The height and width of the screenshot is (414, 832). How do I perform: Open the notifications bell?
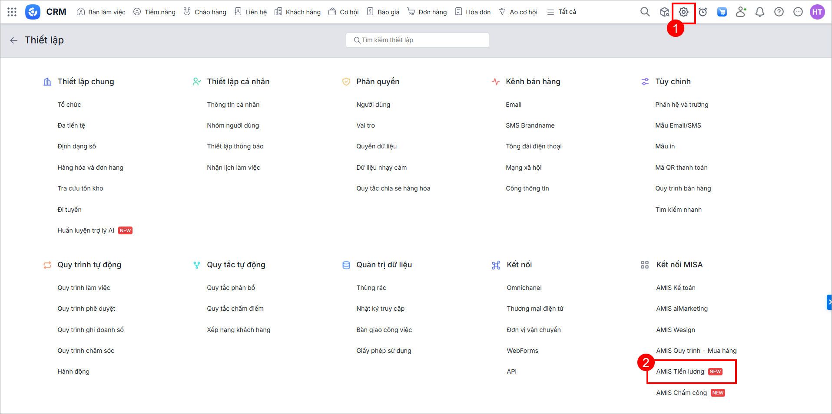[x=760, y=12]
